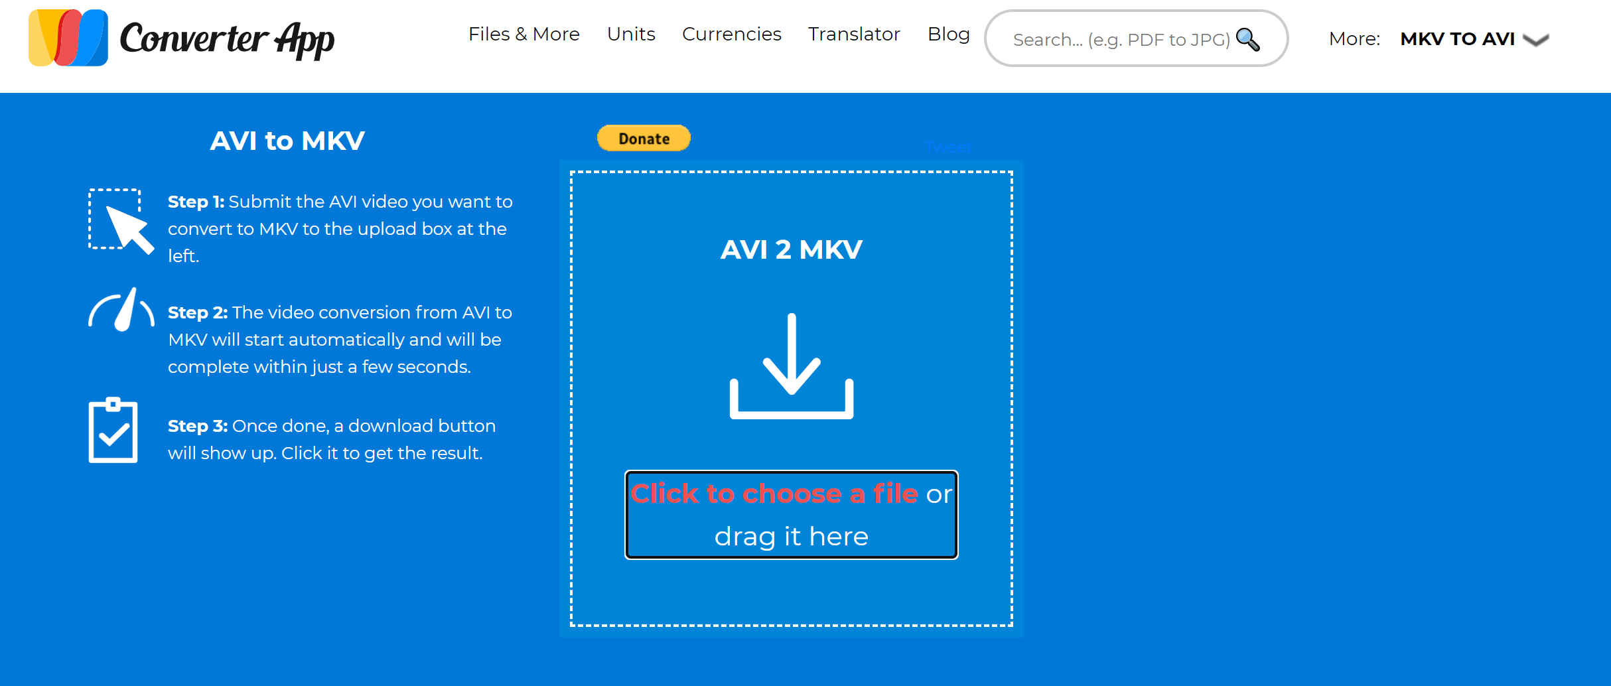Click the Tweet link above the upload box
Screen dimensions: 1611x686
click(x=947, y=147)
